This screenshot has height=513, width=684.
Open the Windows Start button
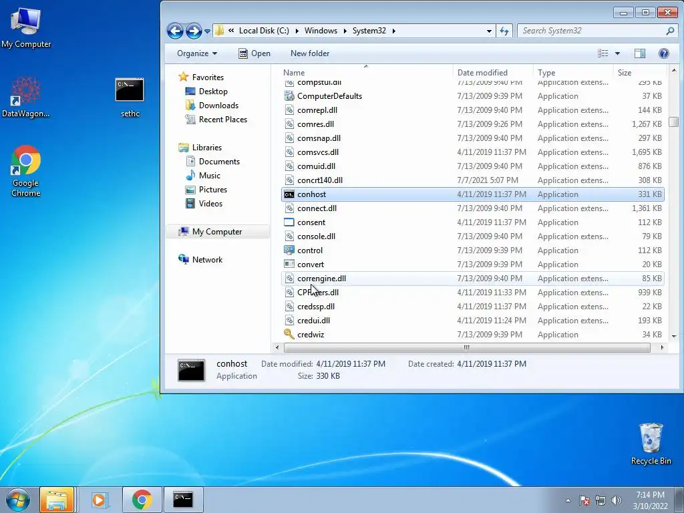pos(18,500)
